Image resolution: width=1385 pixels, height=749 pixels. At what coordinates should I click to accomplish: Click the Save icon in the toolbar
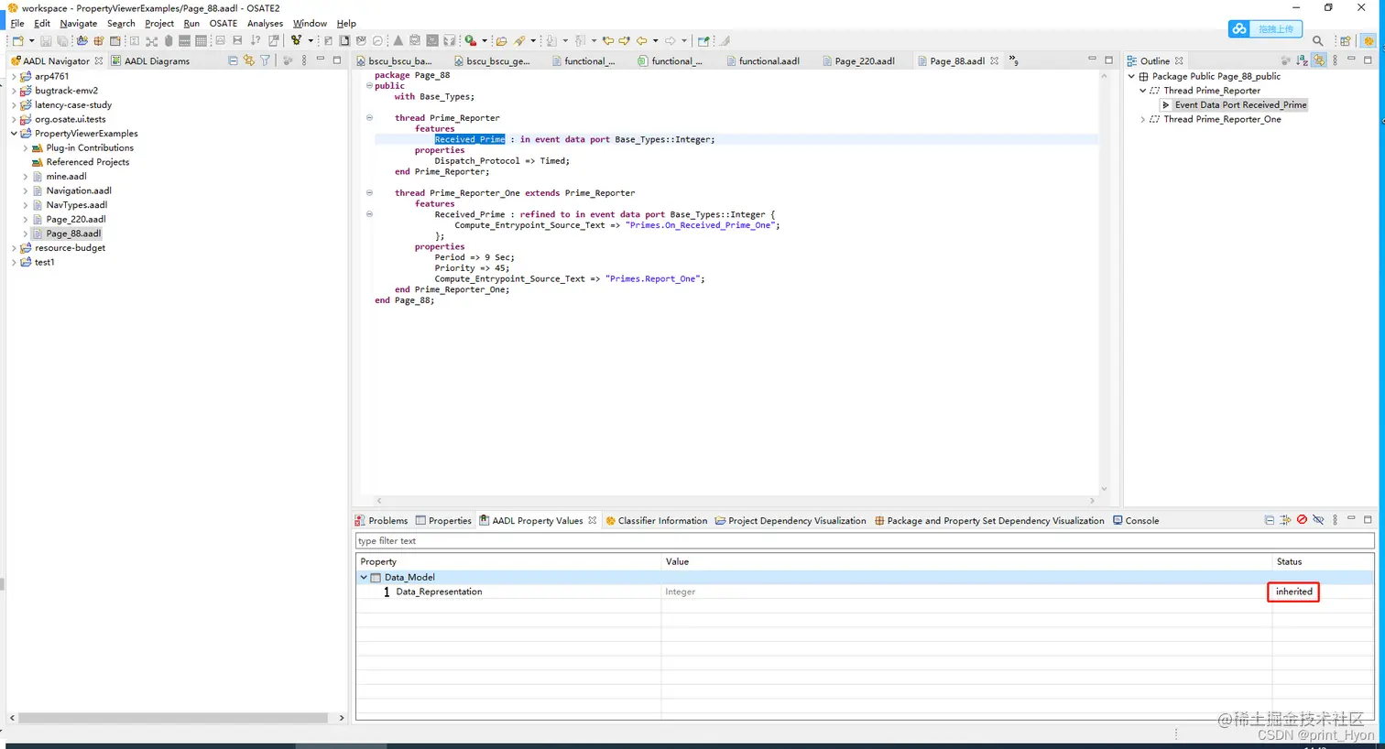coord(46,41)
